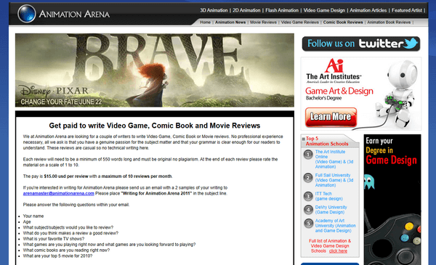Select the number 1 school badge

click(x=308, y=154)
